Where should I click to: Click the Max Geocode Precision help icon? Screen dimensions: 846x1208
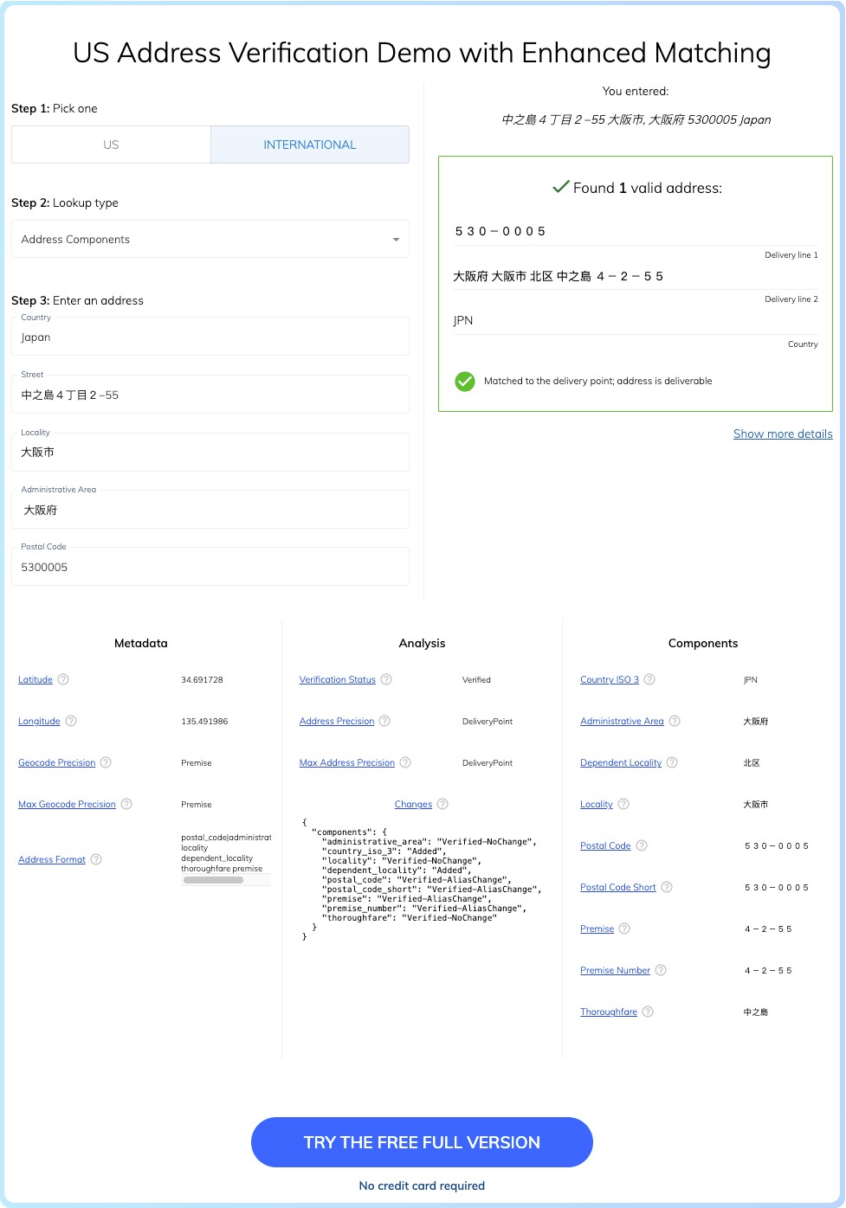coord(126,804)
